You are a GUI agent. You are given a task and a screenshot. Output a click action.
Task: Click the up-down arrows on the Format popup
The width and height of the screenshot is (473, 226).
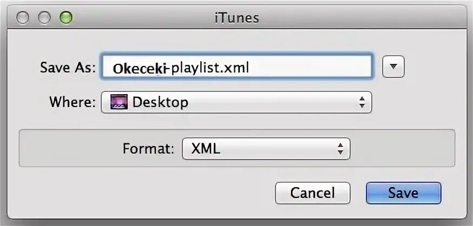pyautogui.click(x=340, y=149)
